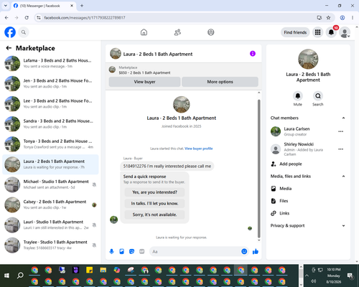Open the Lee 3 Beds and 2 Baths conversation

[x=50, y=104]
